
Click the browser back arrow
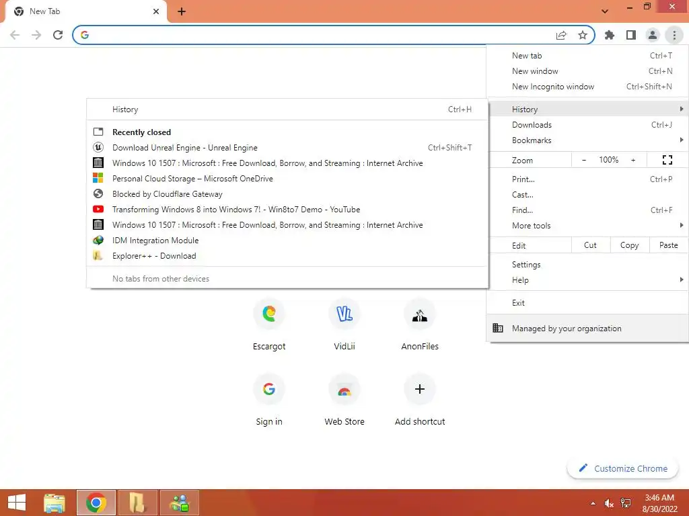click(x=15, y=35)
